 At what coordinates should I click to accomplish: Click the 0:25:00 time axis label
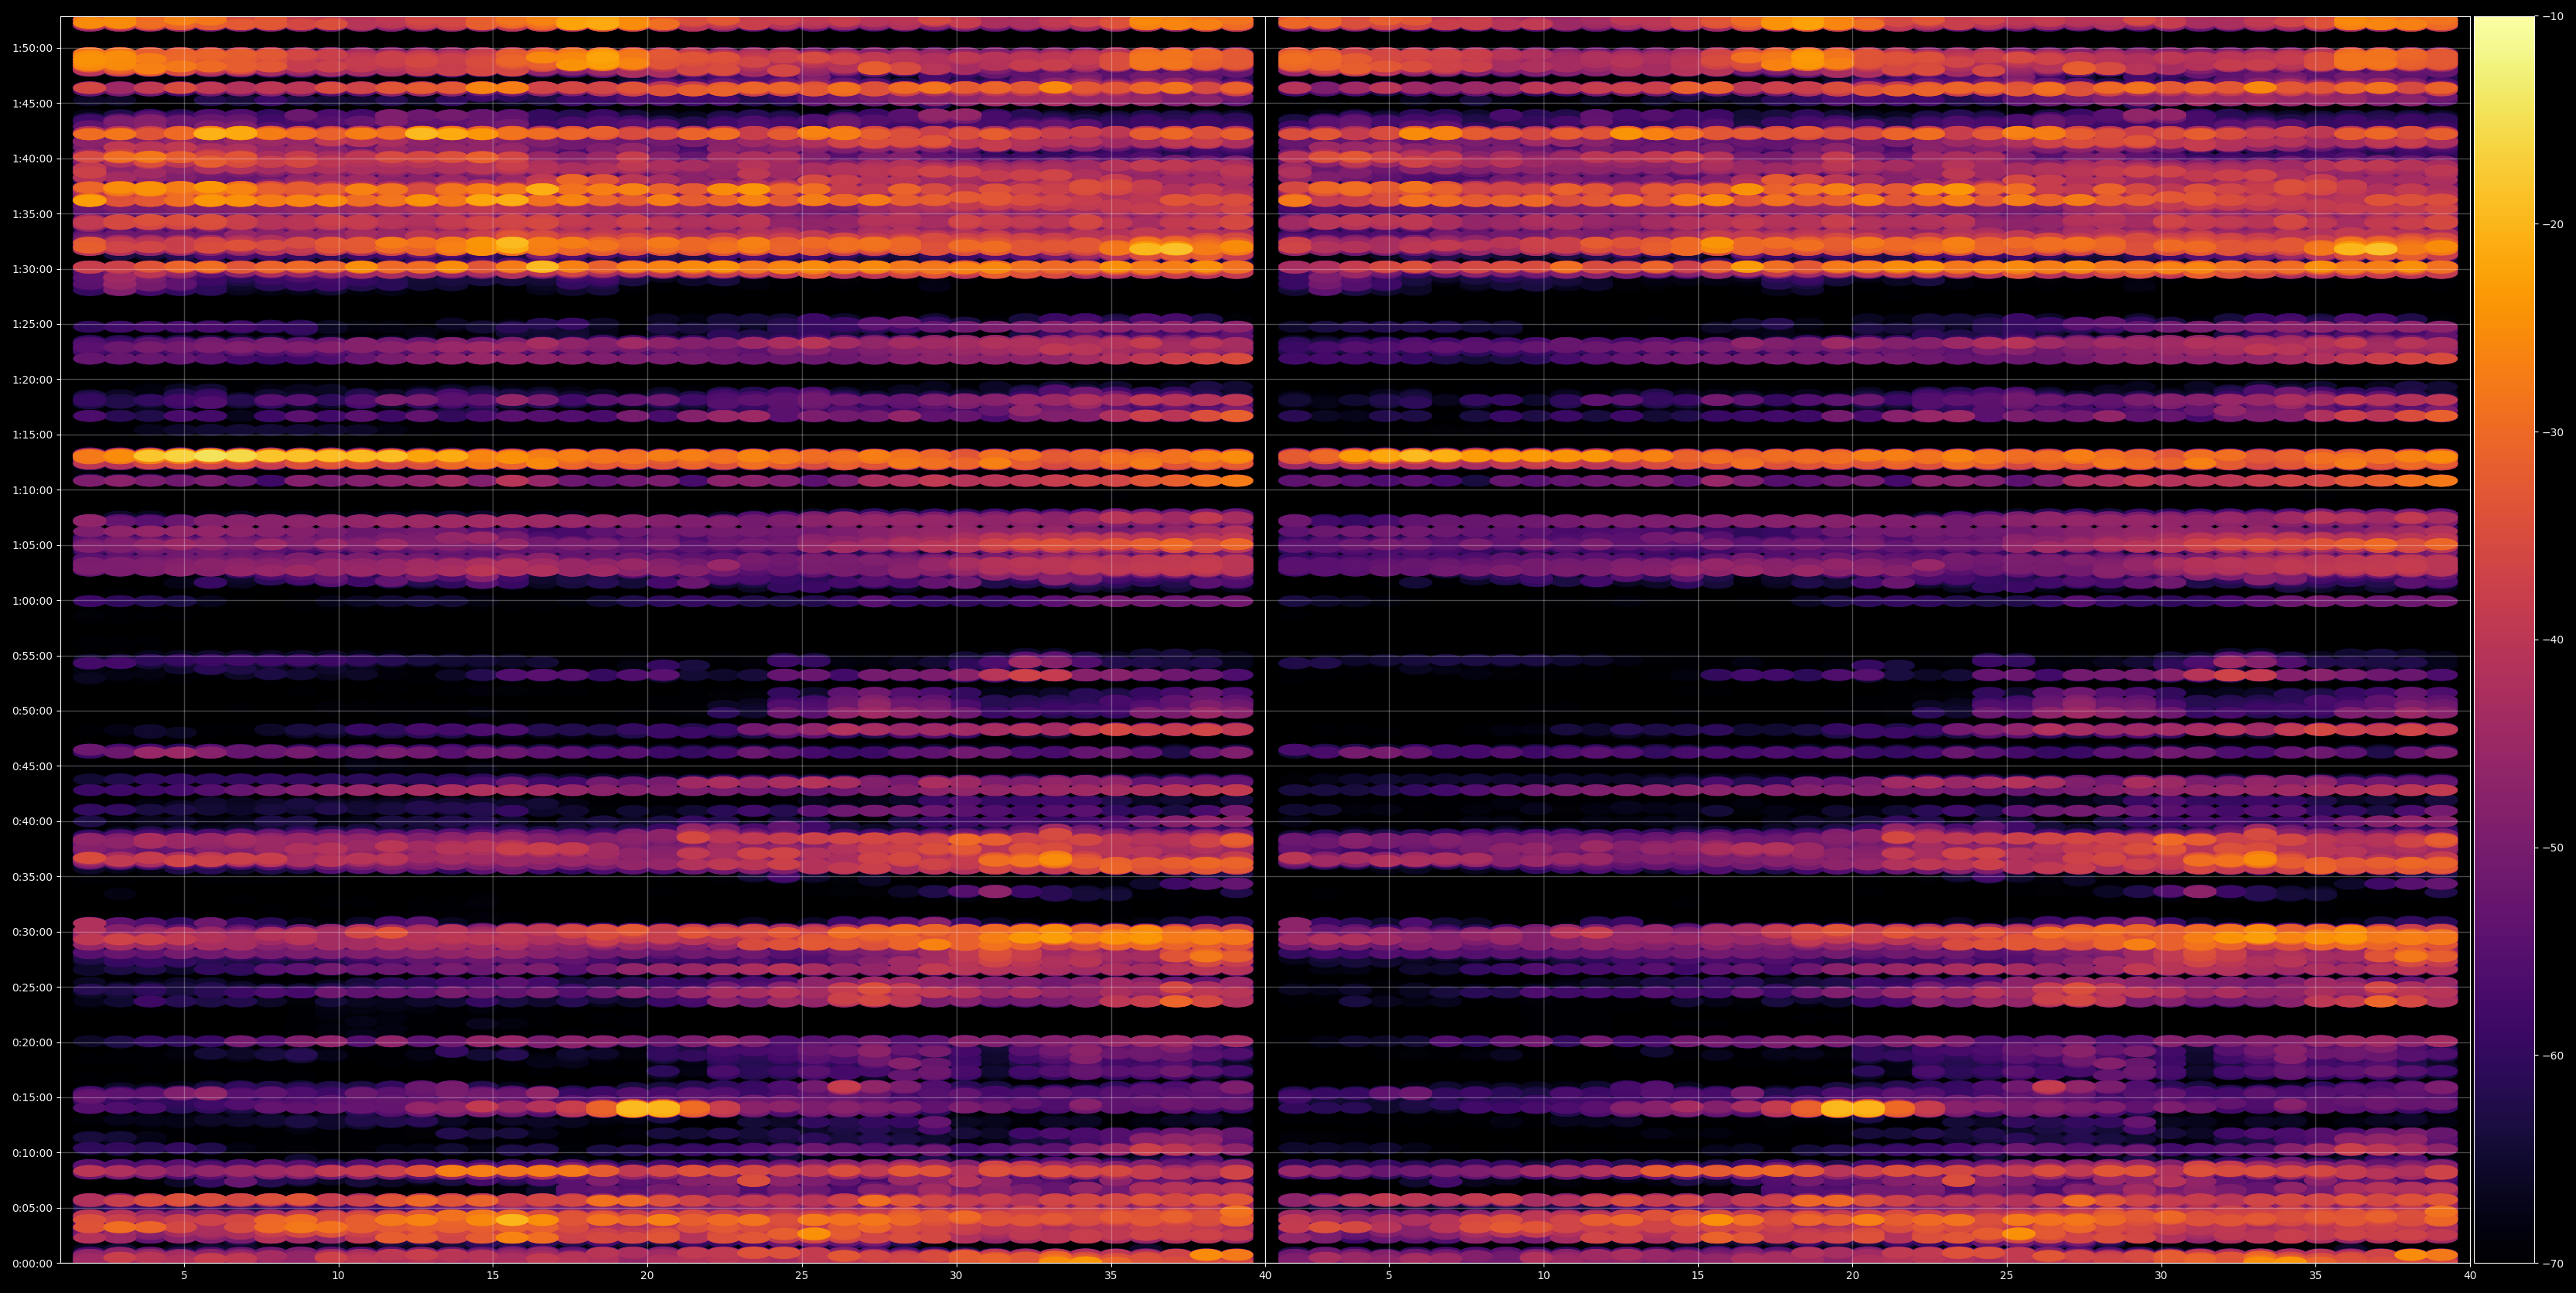[x=32, y=987]
